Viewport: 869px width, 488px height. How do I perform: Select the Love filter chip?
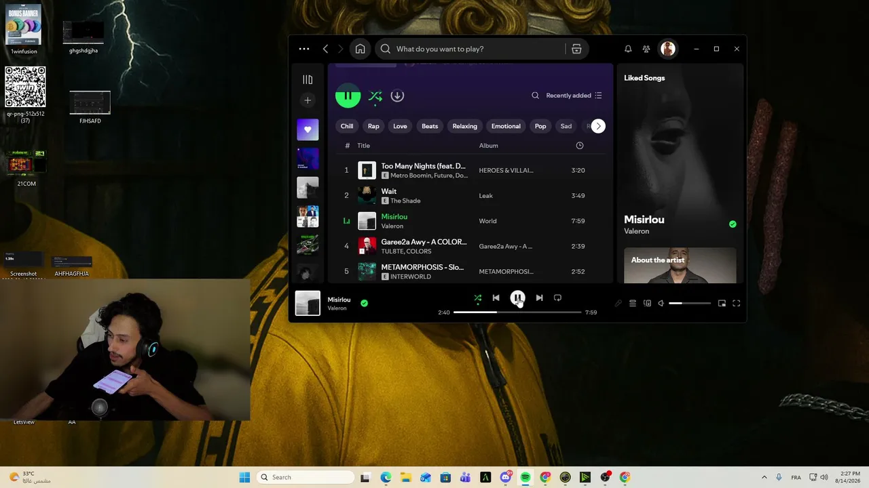[400, 126]
